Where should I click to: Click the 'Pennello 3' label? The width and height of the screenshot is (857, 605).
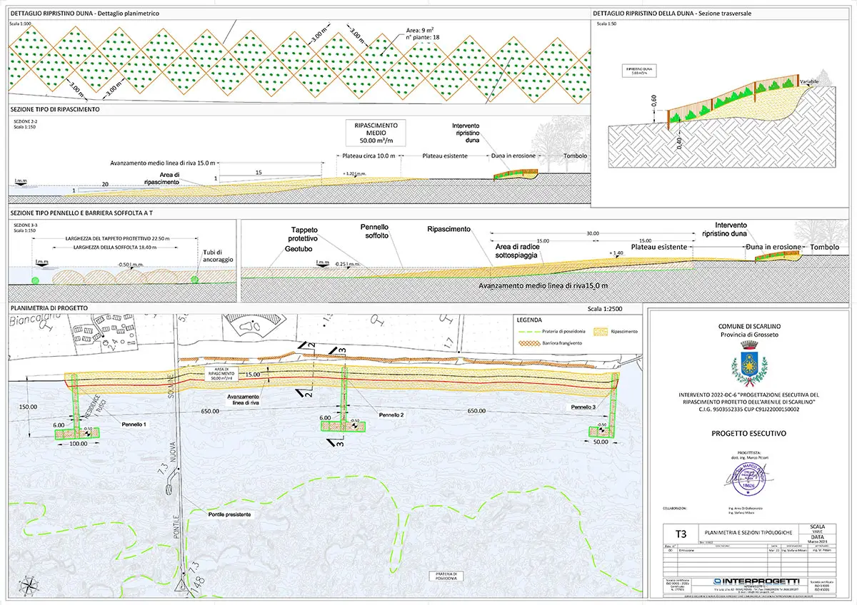click(585, 407)
